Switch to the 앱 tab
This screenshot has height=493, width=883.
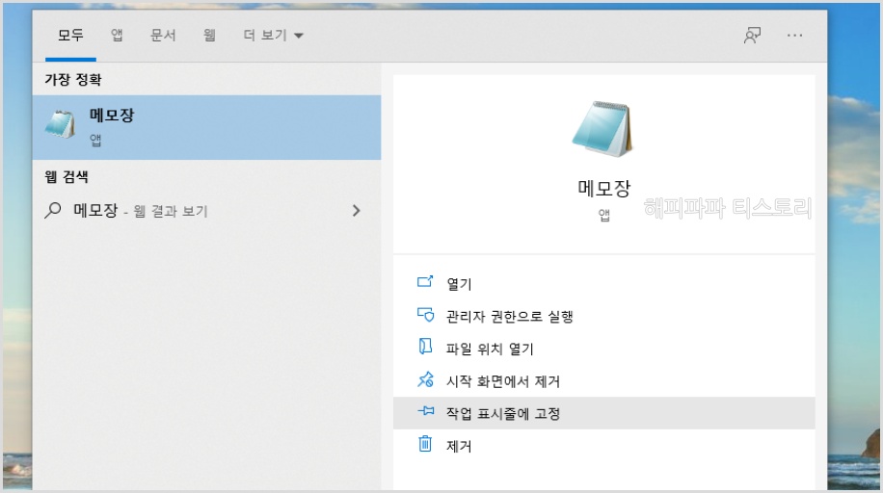117,36
